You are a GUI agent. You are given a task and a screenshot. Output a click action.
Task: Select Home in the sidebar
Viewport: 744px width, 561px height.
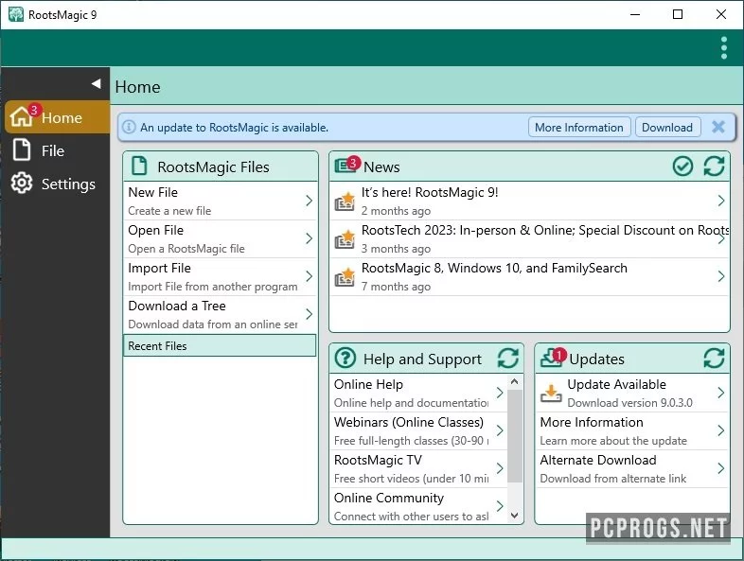point(58,116)
